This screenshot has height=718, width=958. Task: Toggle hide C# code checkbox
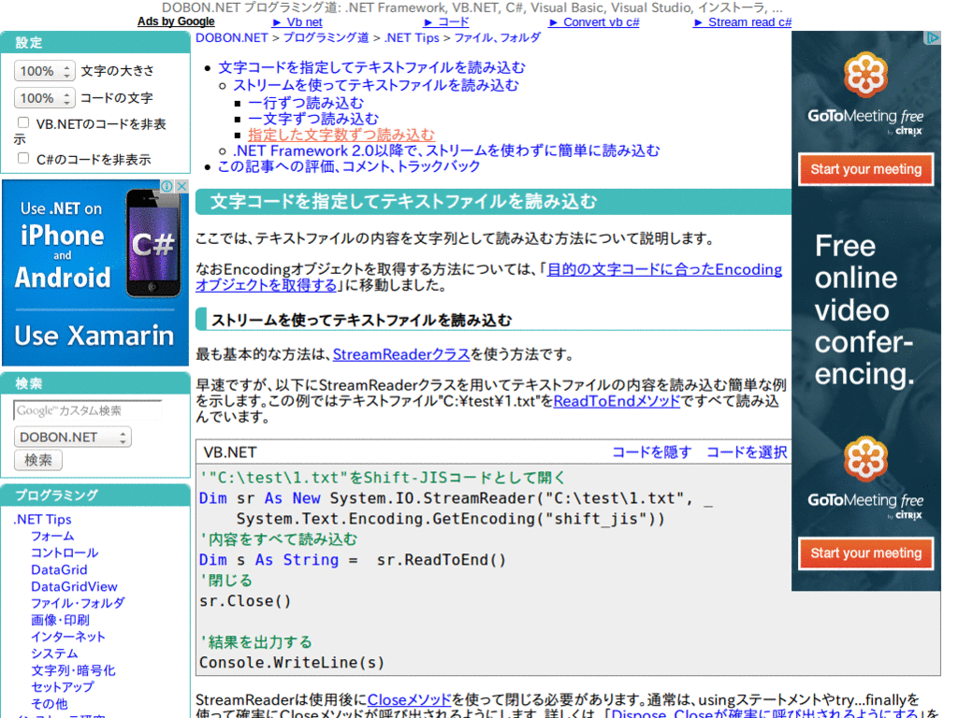point(23,158)
